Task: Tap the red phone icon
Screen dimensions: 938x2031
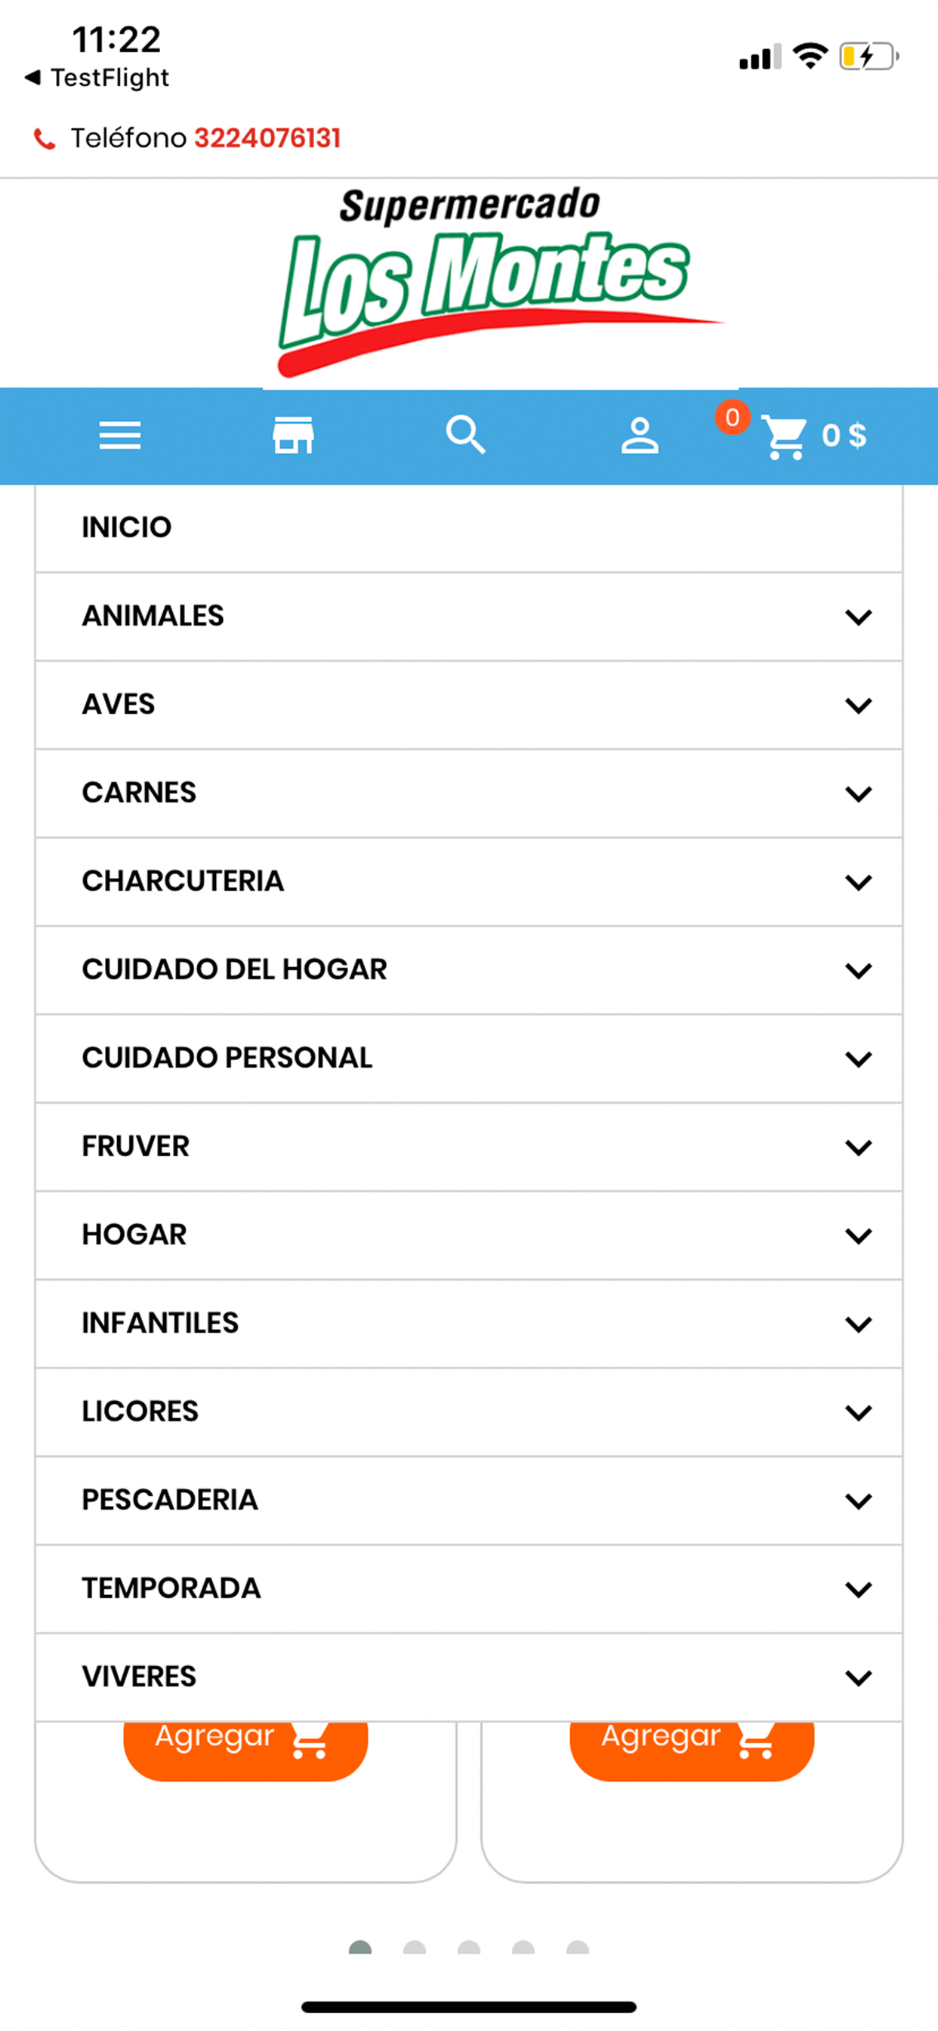Action: tap(44, 140)
